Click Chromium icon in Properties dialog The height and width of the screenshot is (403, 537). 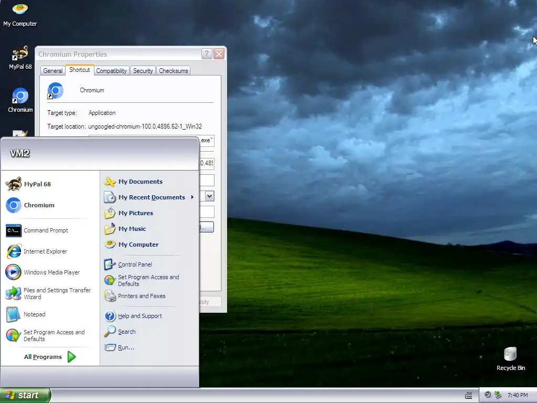pos(55,90)
